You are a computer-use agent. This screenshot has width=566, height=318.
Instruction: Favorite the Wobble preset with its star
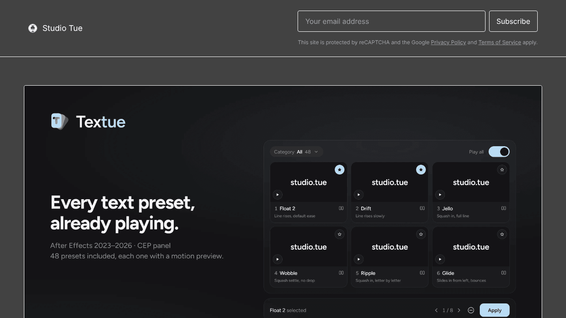(x=340, y=234)
